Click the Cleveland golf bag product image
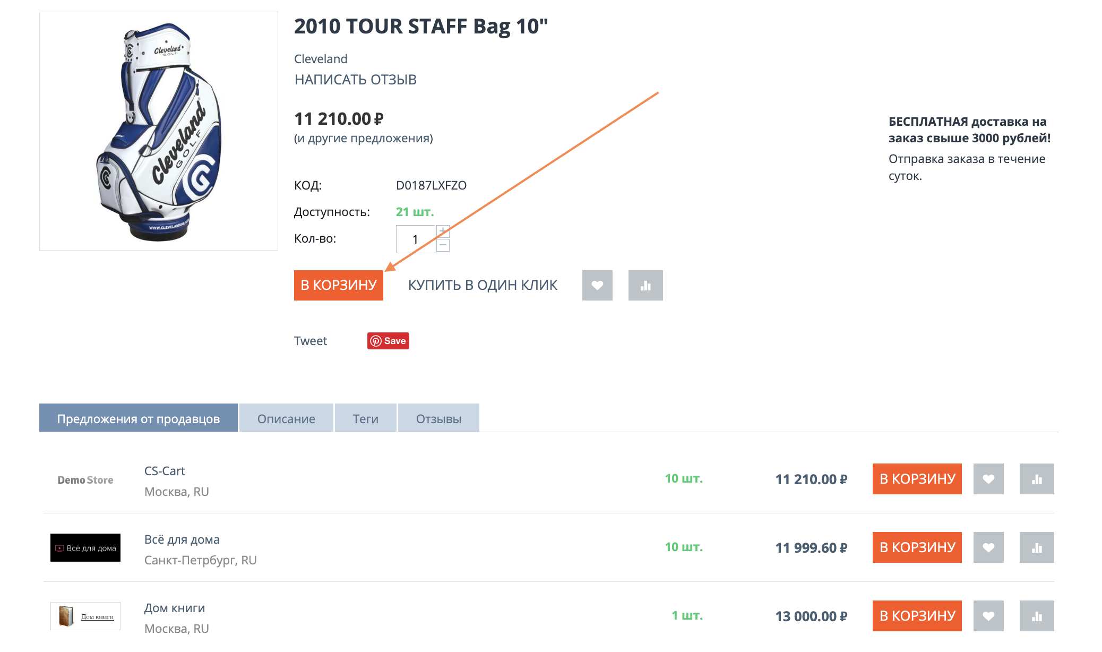 click(x=158, y=131)
